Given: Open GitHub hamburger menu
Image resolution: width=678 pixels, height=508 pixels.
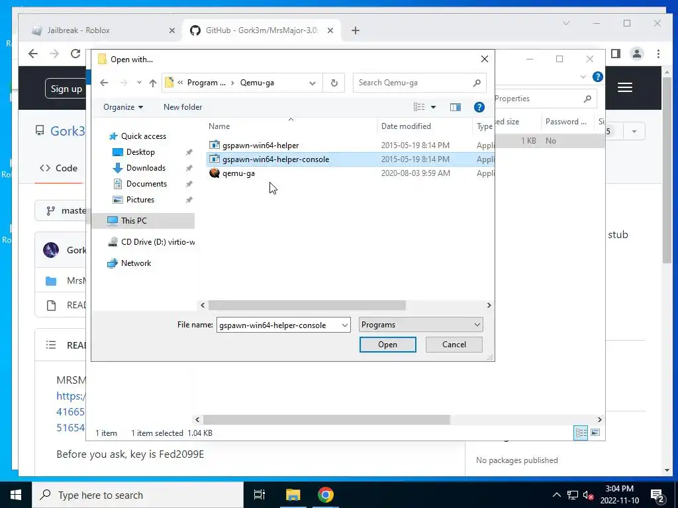Looking at the screenshot, I should pos(625,88).
